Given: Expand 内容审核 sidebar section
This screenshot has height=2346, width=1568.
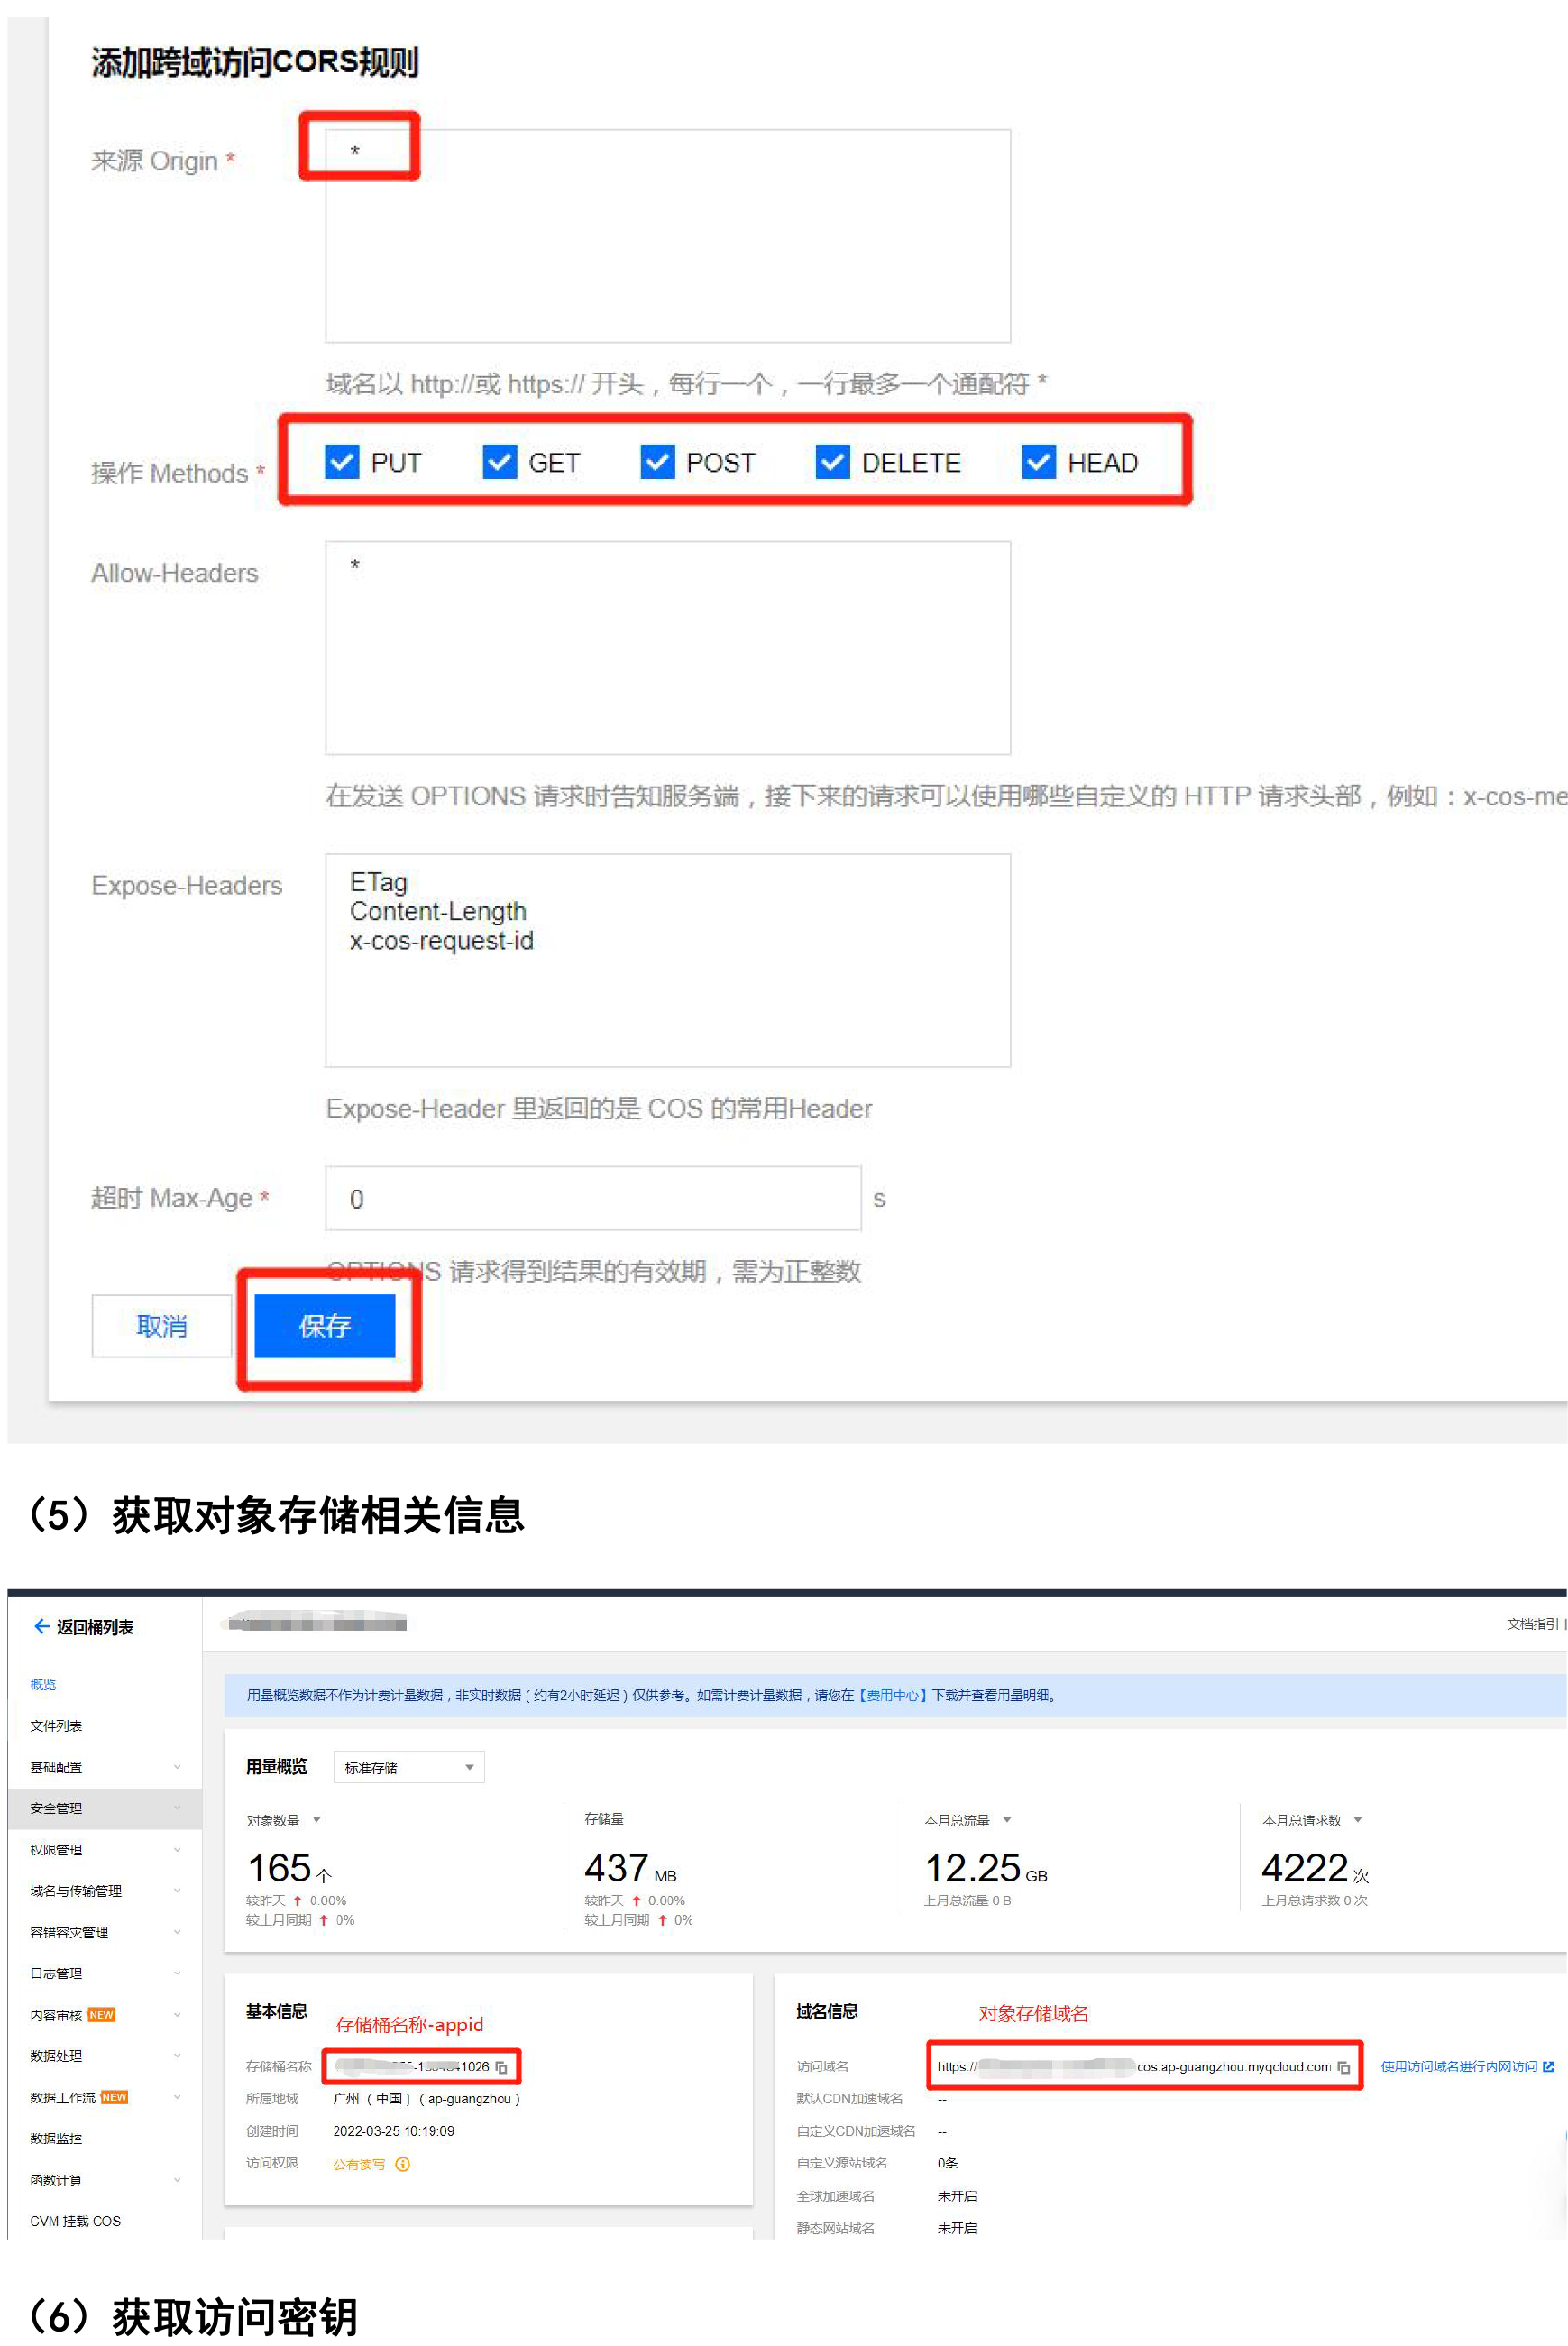Looking at the screenshot, I should point(105,2015).
